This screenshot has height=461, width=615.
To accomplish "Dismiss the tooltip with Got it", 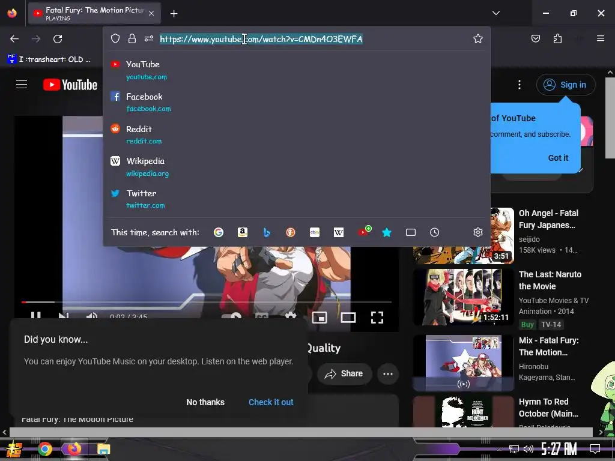I will point(558,158).
